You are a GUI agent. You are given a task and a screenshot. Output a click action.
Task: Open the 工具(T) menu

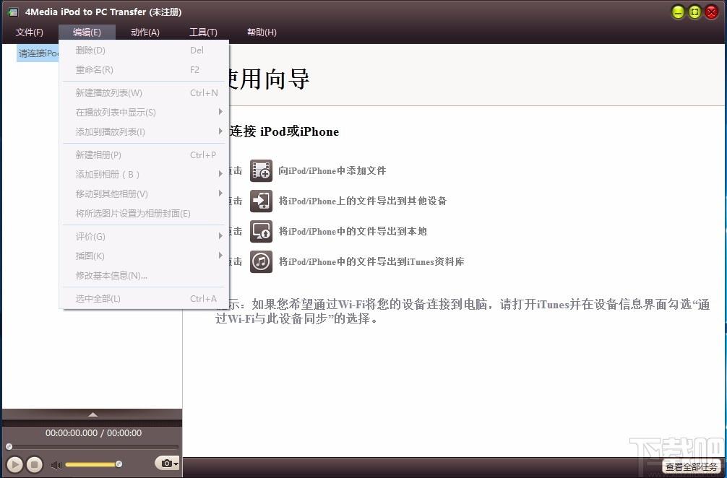(x=203, y=32)
